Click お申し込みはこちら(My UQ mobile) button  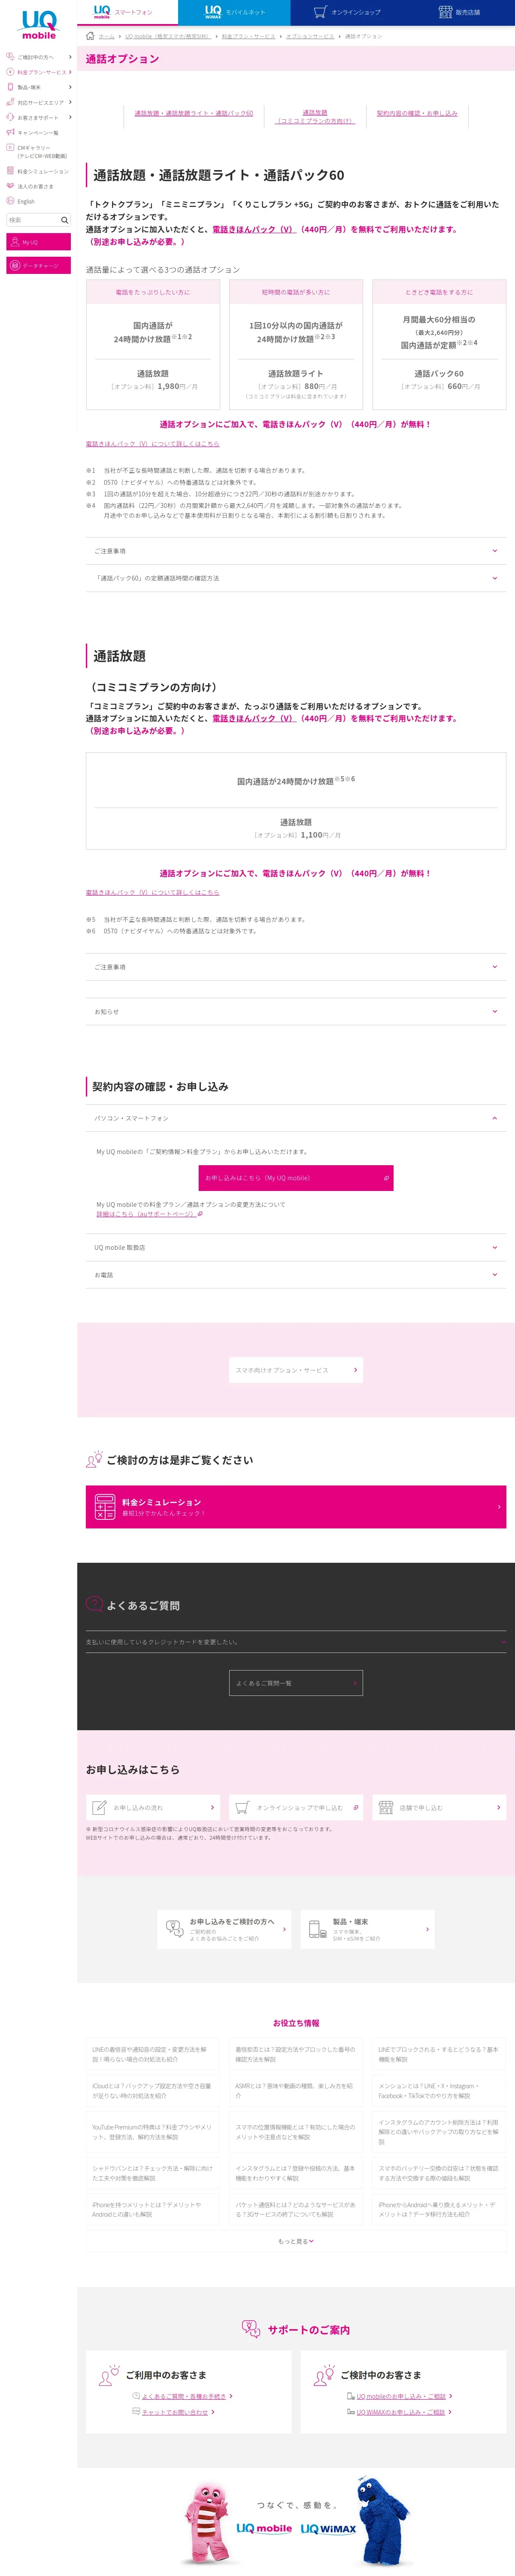tap(296, 1178)
